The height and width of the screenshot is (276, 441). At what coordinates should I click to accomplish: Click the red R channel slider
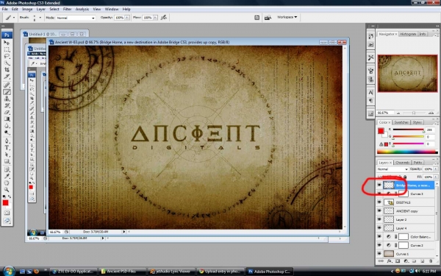[x=409, y=130]
